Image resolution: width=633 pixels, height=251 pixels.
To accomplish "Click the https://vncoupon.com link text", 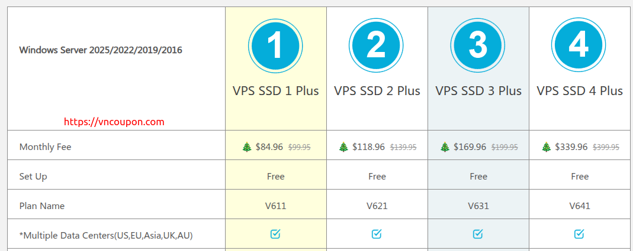I will (114, 122).
